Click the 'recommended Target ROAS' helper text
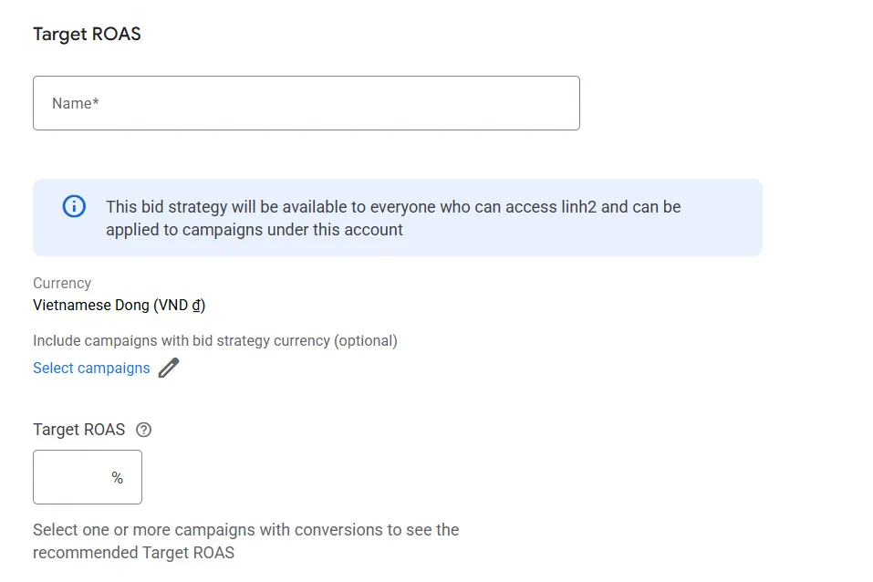Image resolution: width=873 pixels, height=582 pixels. coord(133,553)
